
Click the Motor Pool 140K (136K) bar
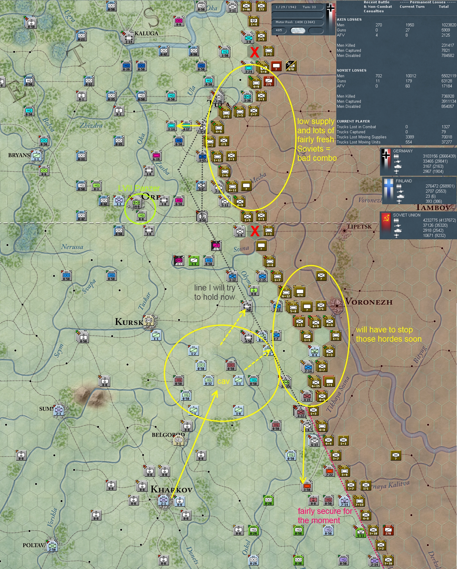pos(298,22)
